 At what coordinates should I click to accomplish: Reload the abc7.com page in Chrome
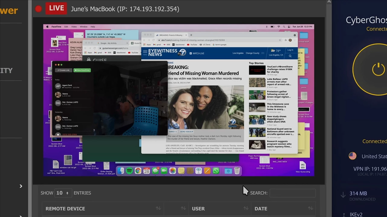(x=153, y=40)
